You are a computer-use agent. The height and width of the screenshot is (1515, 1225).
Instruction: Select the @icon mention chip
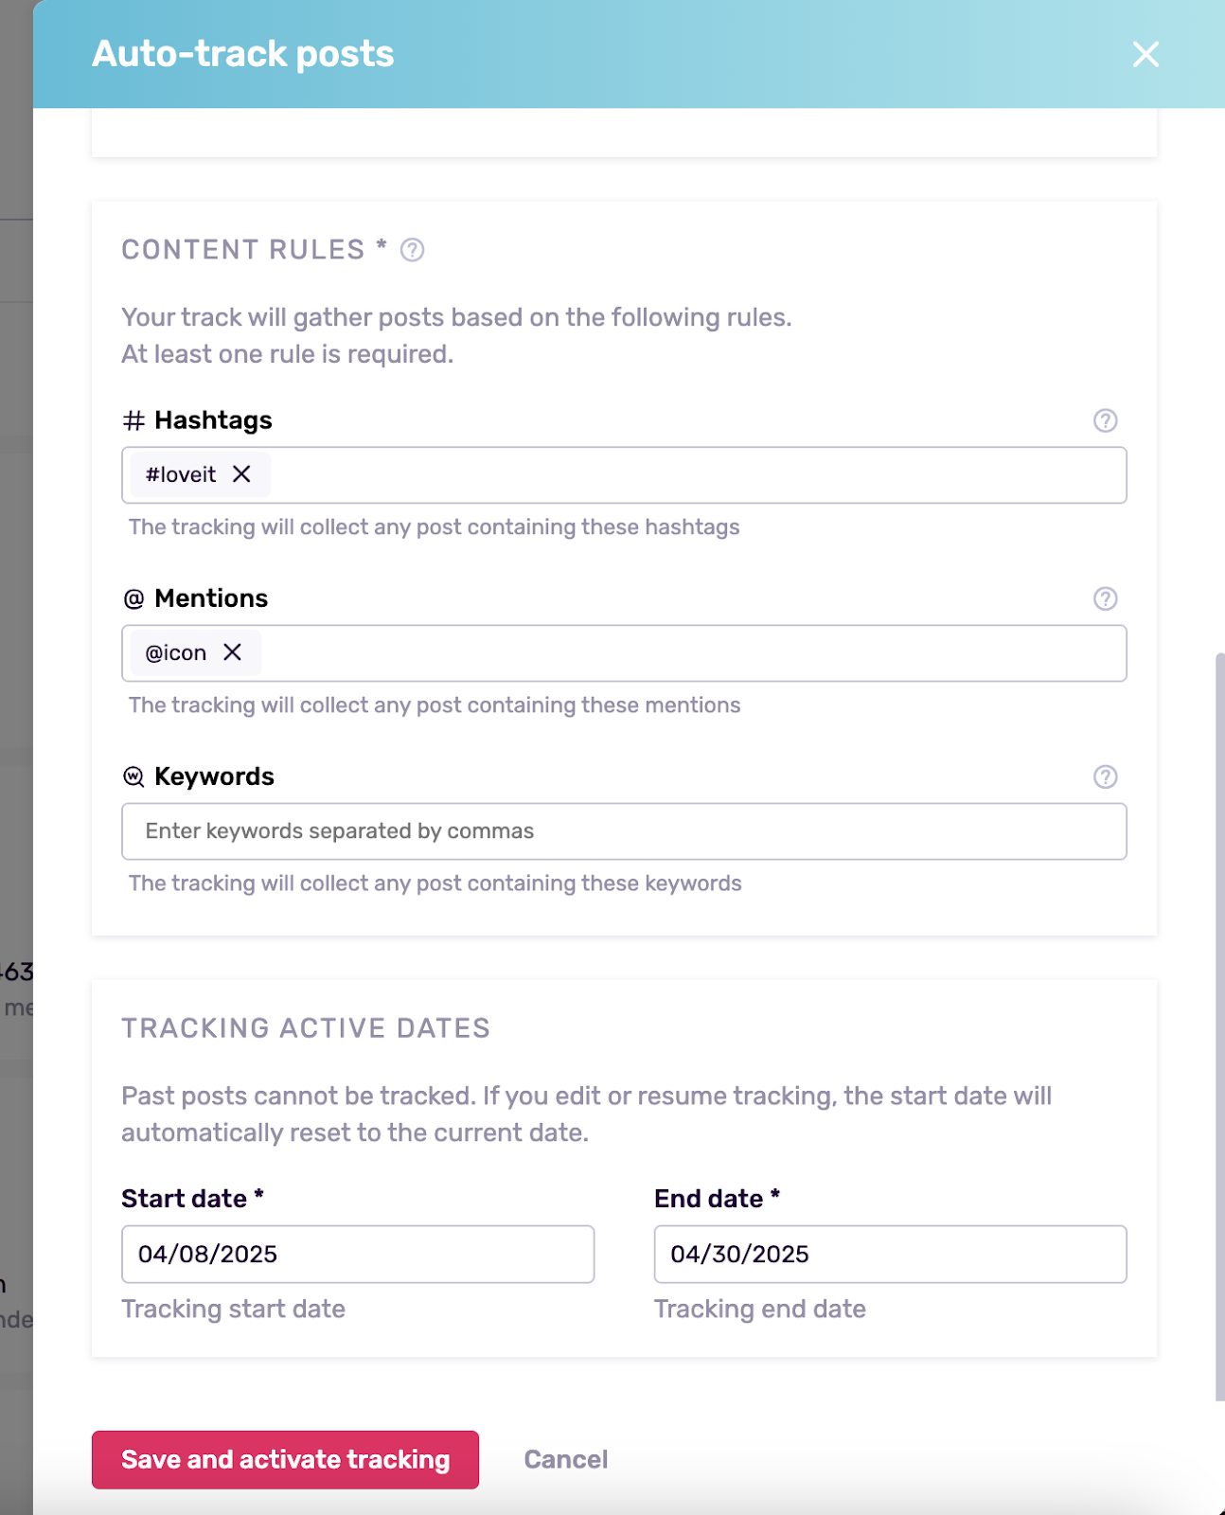pyautogui.click(x=175, y=652)
